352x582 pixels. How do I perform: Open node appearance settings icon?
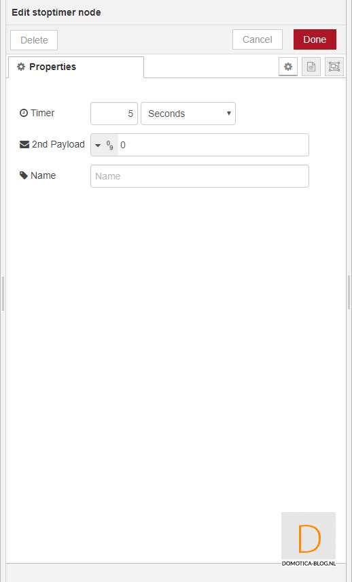pos(334,67)
